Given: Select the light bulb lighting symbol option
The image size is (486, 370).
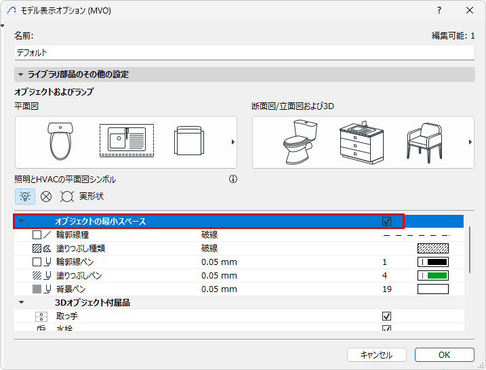Looking at the screenshot, I should pos(25,197).
